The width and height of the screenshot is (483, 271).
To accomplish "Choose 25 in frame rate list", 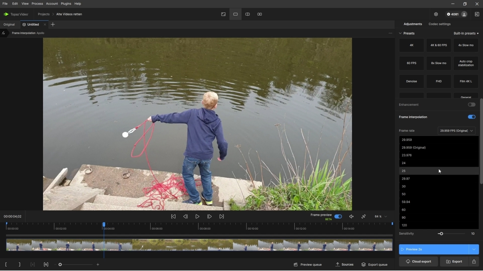I will click(x=439, y=171).
